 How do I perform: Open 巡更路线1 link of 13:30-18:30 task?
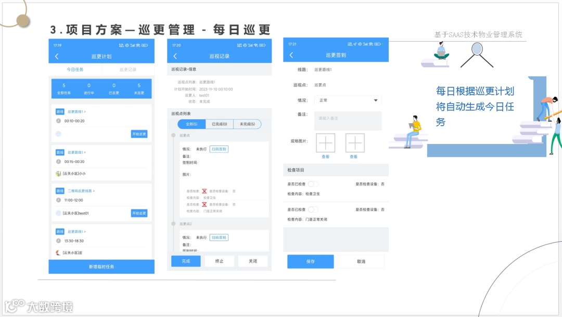(x=76, y=231)
